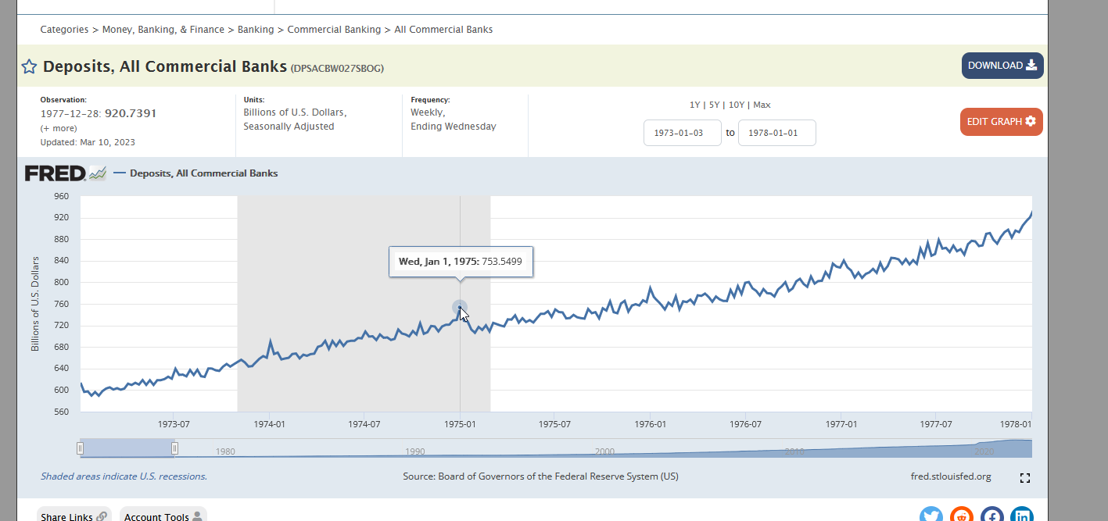The width and height of the screenshot is (1108, 521).
Task: Click the start date field 1973-01-03
Action: click(x=683, y=133)
